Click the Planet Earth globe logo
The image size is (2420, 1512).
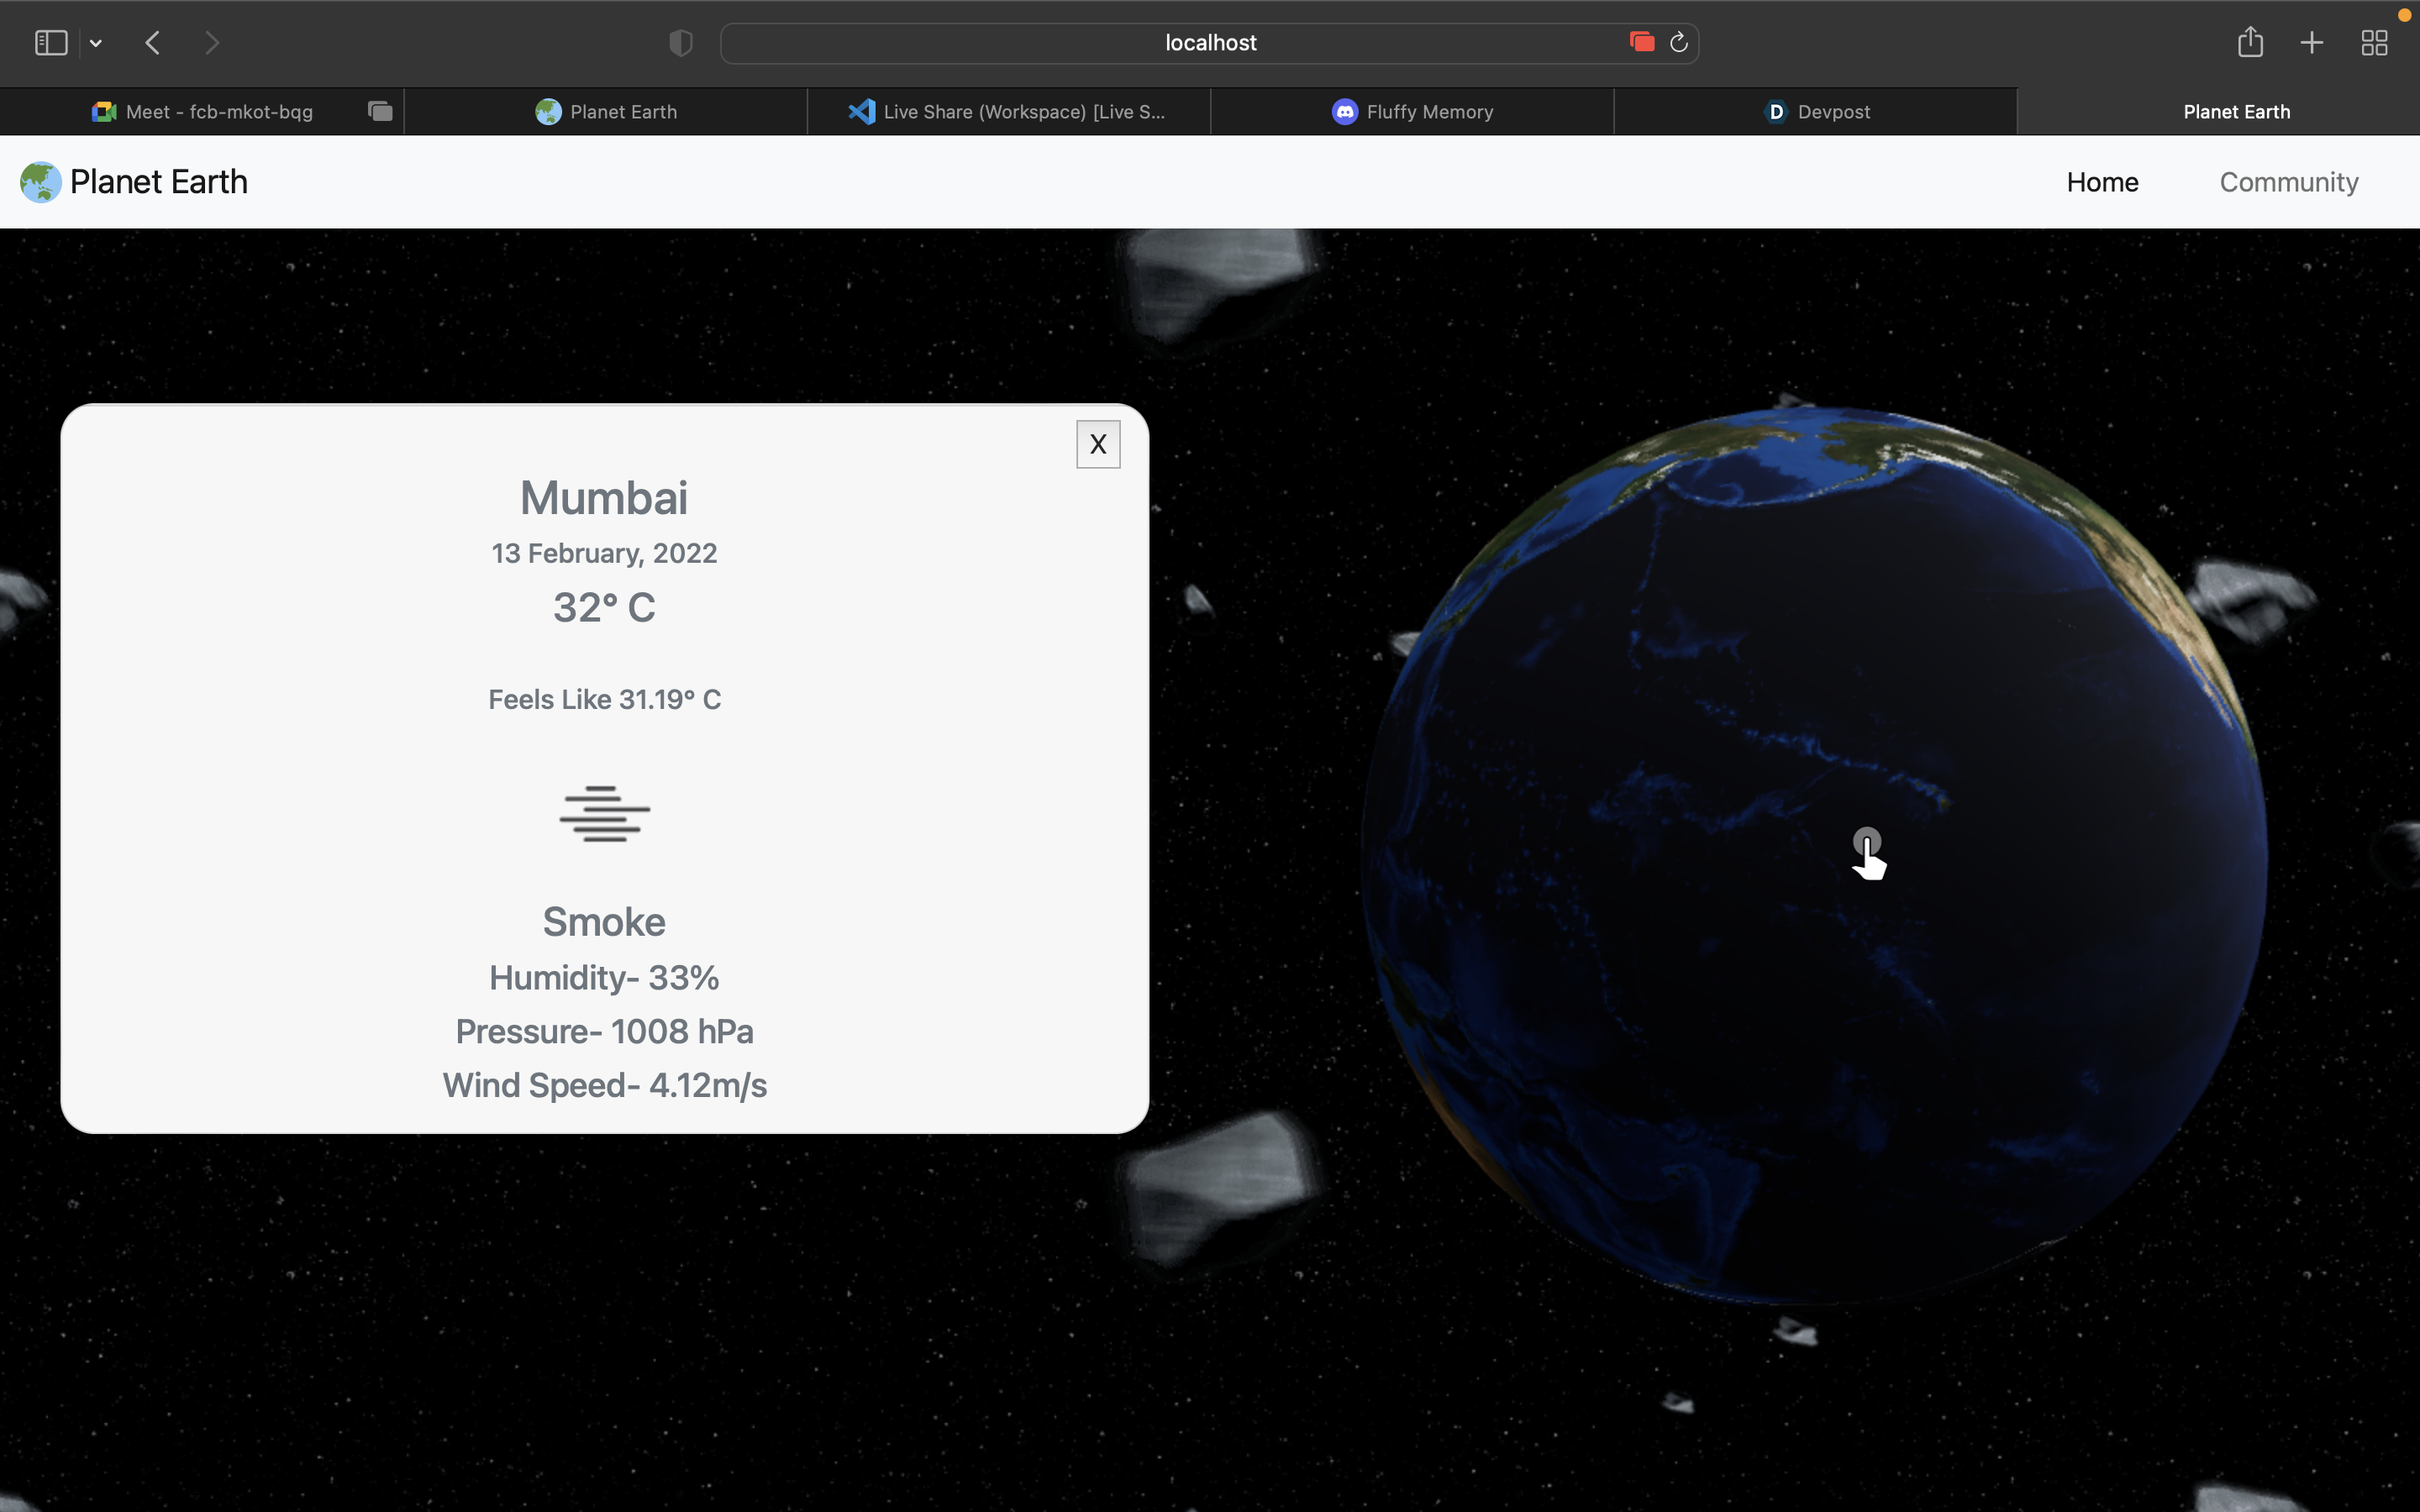coord(41,182)
